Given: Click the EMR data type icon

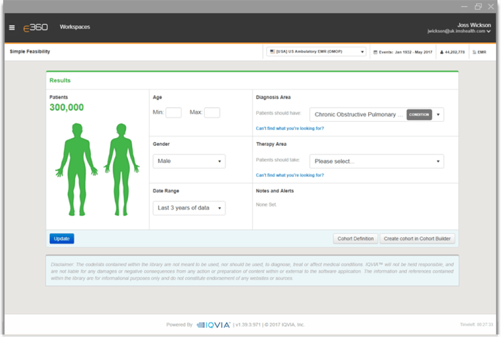Looking at the screenshot, I should tap(474, 52).
